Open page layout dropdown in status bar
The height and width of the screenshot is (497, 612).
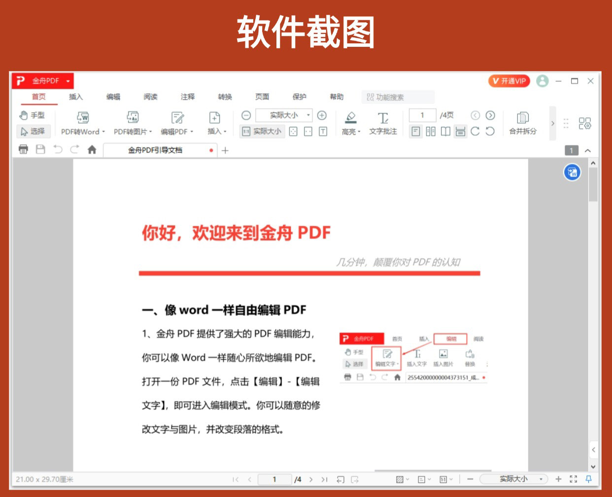[x=424, y=479]
